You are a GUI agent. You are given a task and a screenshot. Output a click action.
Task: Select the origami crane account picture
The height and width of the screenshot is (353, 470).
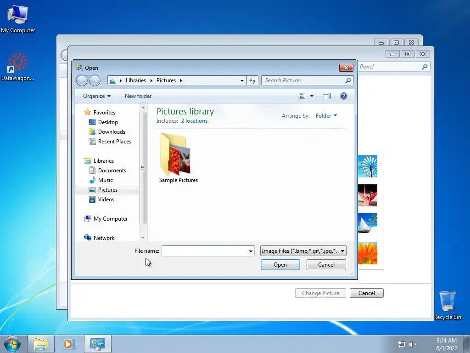(368, 195)
